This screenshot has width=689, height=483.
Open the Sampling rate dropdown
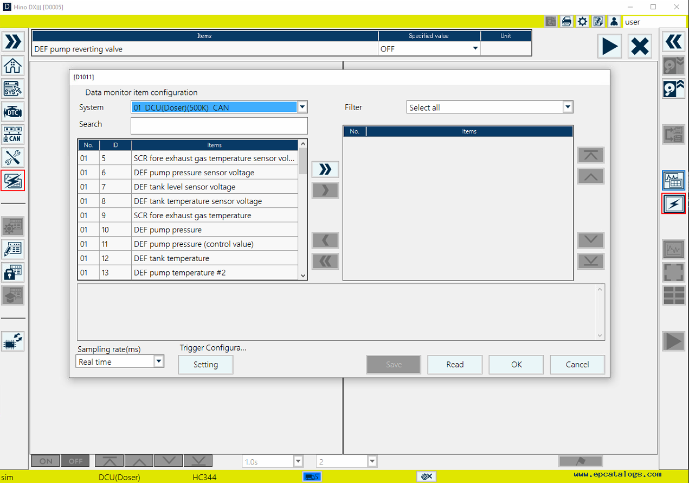point(158,361)
